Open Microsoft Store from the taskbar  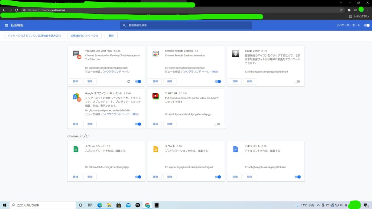click(x=119, y=205)
